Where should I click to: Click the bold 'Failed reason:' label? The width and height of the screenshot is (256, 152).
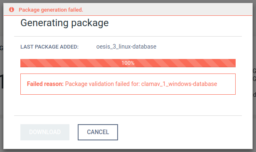point(45,84)
